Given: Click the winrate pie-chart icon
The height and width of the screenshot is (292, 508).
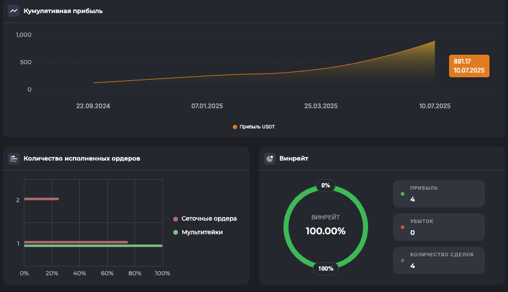Looking at the screenshot, I should [270, 158].
